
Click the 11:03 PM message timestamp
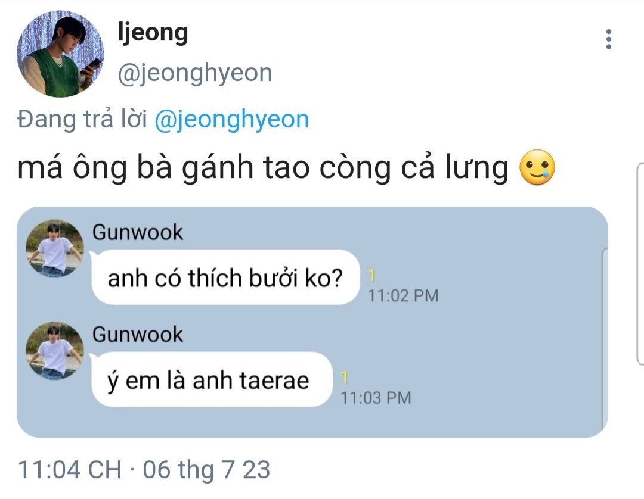[376, 398]
